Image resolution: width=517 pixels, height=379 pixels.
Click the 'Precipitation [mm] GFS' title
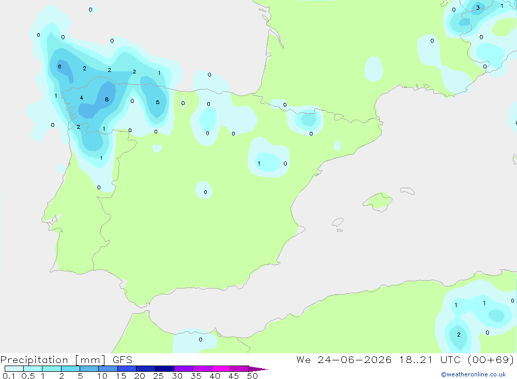point(66,359)
